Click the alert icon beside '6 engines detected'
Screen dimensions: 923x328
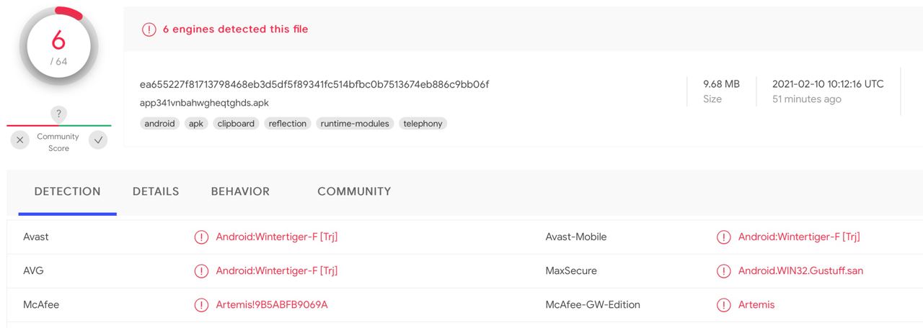[149, 29]
